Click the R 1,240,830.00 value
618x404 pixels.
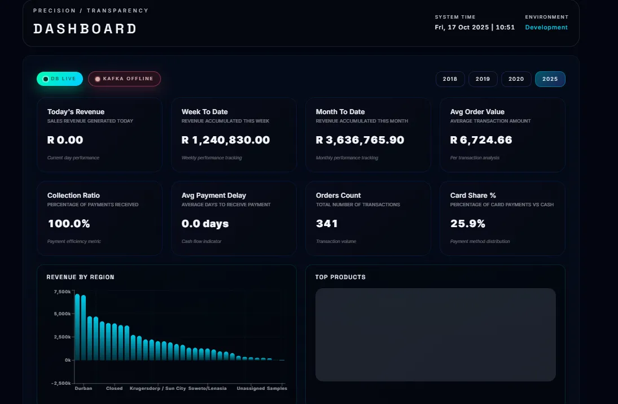(x=225, y=140)
